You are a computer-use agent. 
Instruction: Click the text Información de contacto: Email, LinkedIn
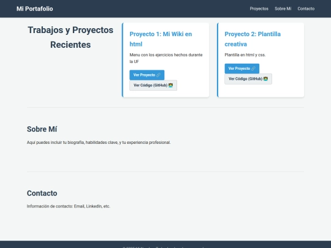point(64,206)
